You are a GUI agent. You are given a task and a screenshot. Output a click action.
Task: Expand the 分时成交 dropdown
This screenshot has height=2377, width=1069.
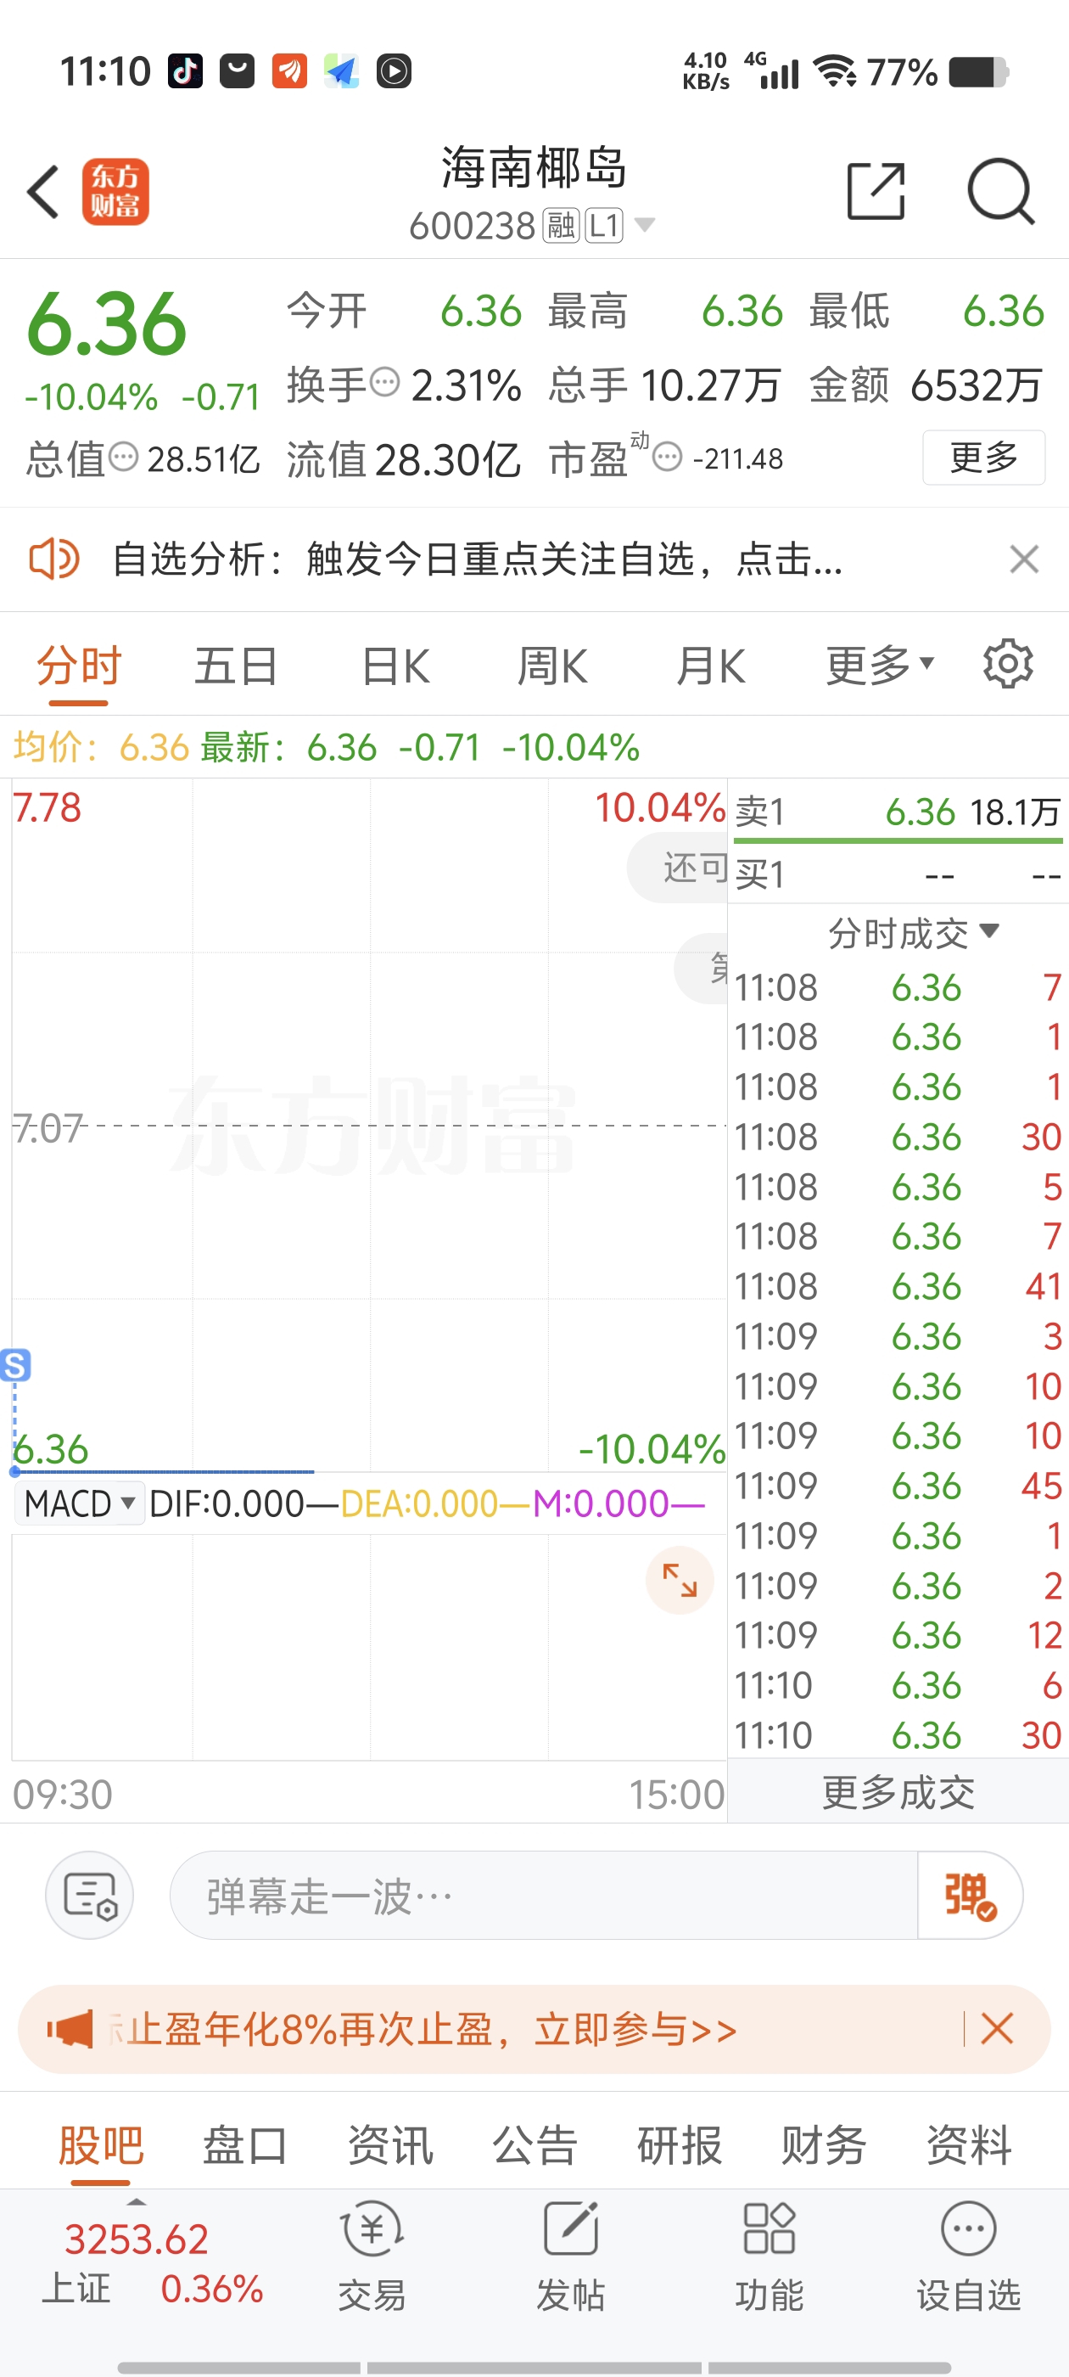[913, 933]
